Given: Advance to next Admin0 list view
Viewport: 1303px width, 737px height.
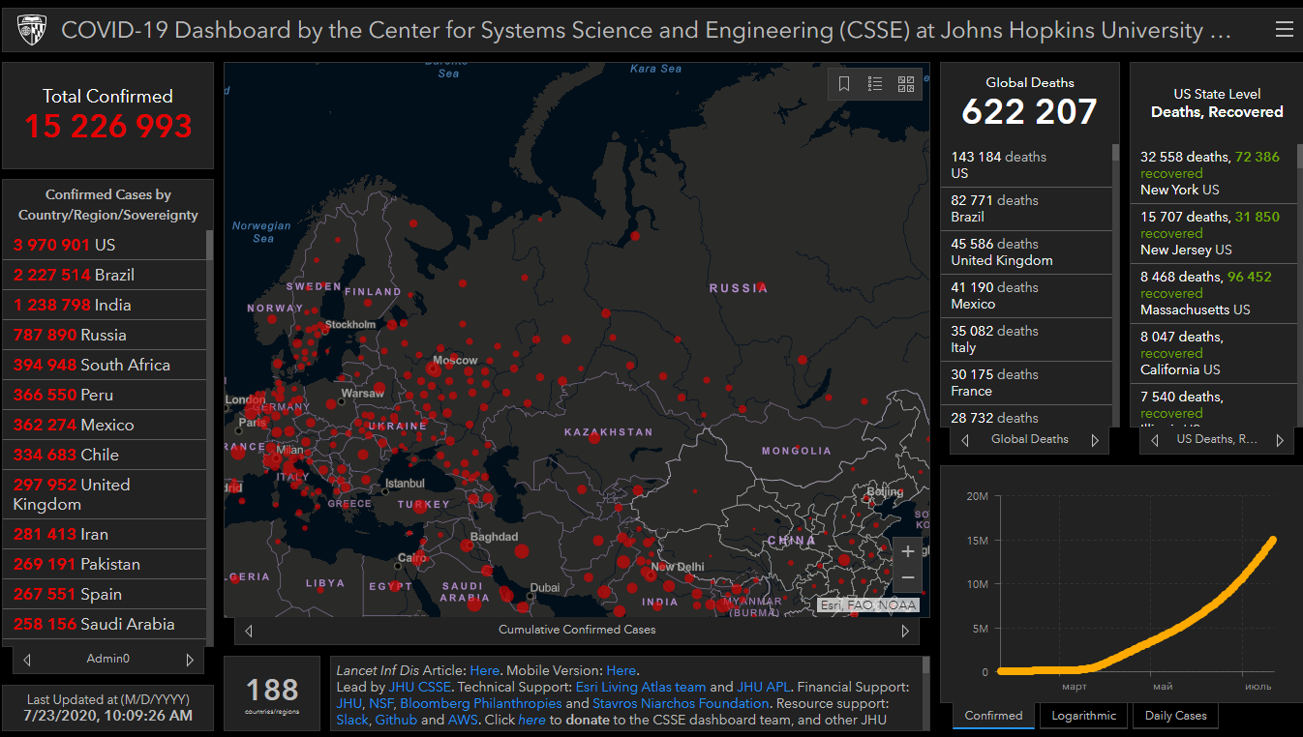Looking at the screenshot, I should (190, 660).
